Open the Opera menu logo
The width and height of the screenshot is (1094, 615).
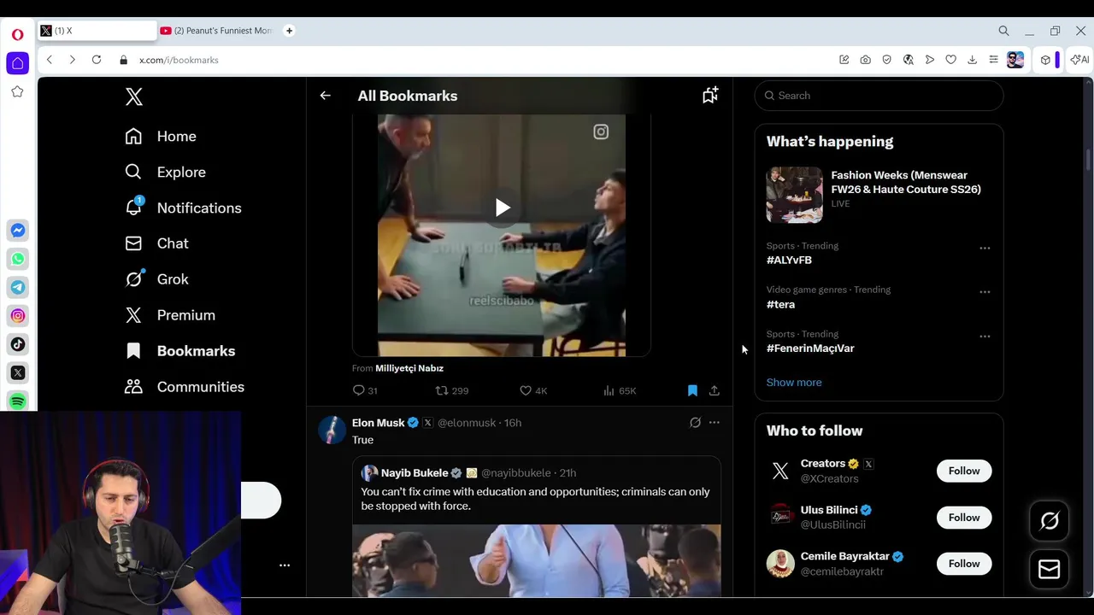click(x=17, y=35)
